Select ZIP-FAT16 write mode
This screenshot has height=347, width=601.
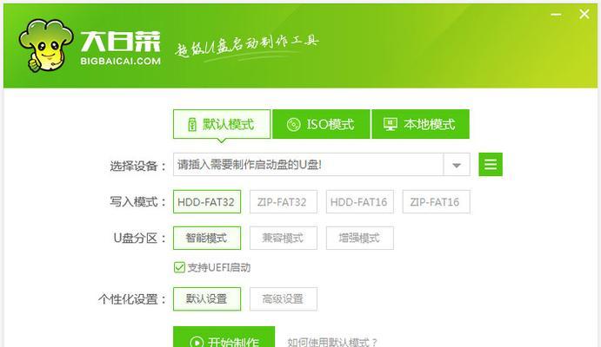pos(436,202)
